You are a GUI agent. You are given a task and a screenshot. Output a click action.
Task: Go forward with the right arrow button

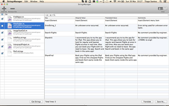tap(51, 15)
